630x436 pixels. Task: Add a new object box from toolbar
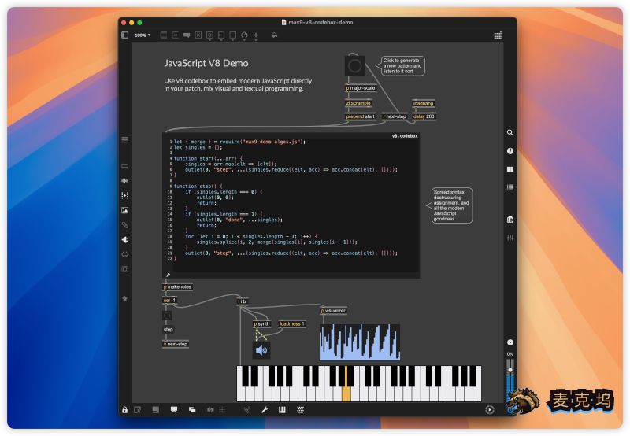[x=164, y=35]
